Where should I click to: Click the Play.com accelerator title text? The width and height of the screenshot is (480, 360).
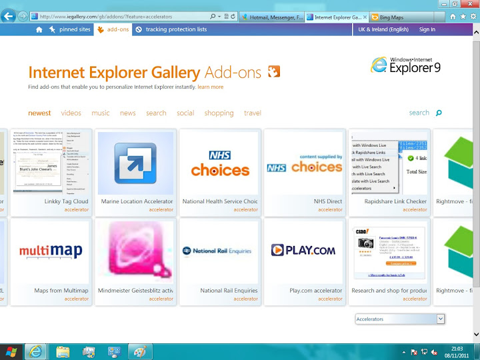[315, 291]
